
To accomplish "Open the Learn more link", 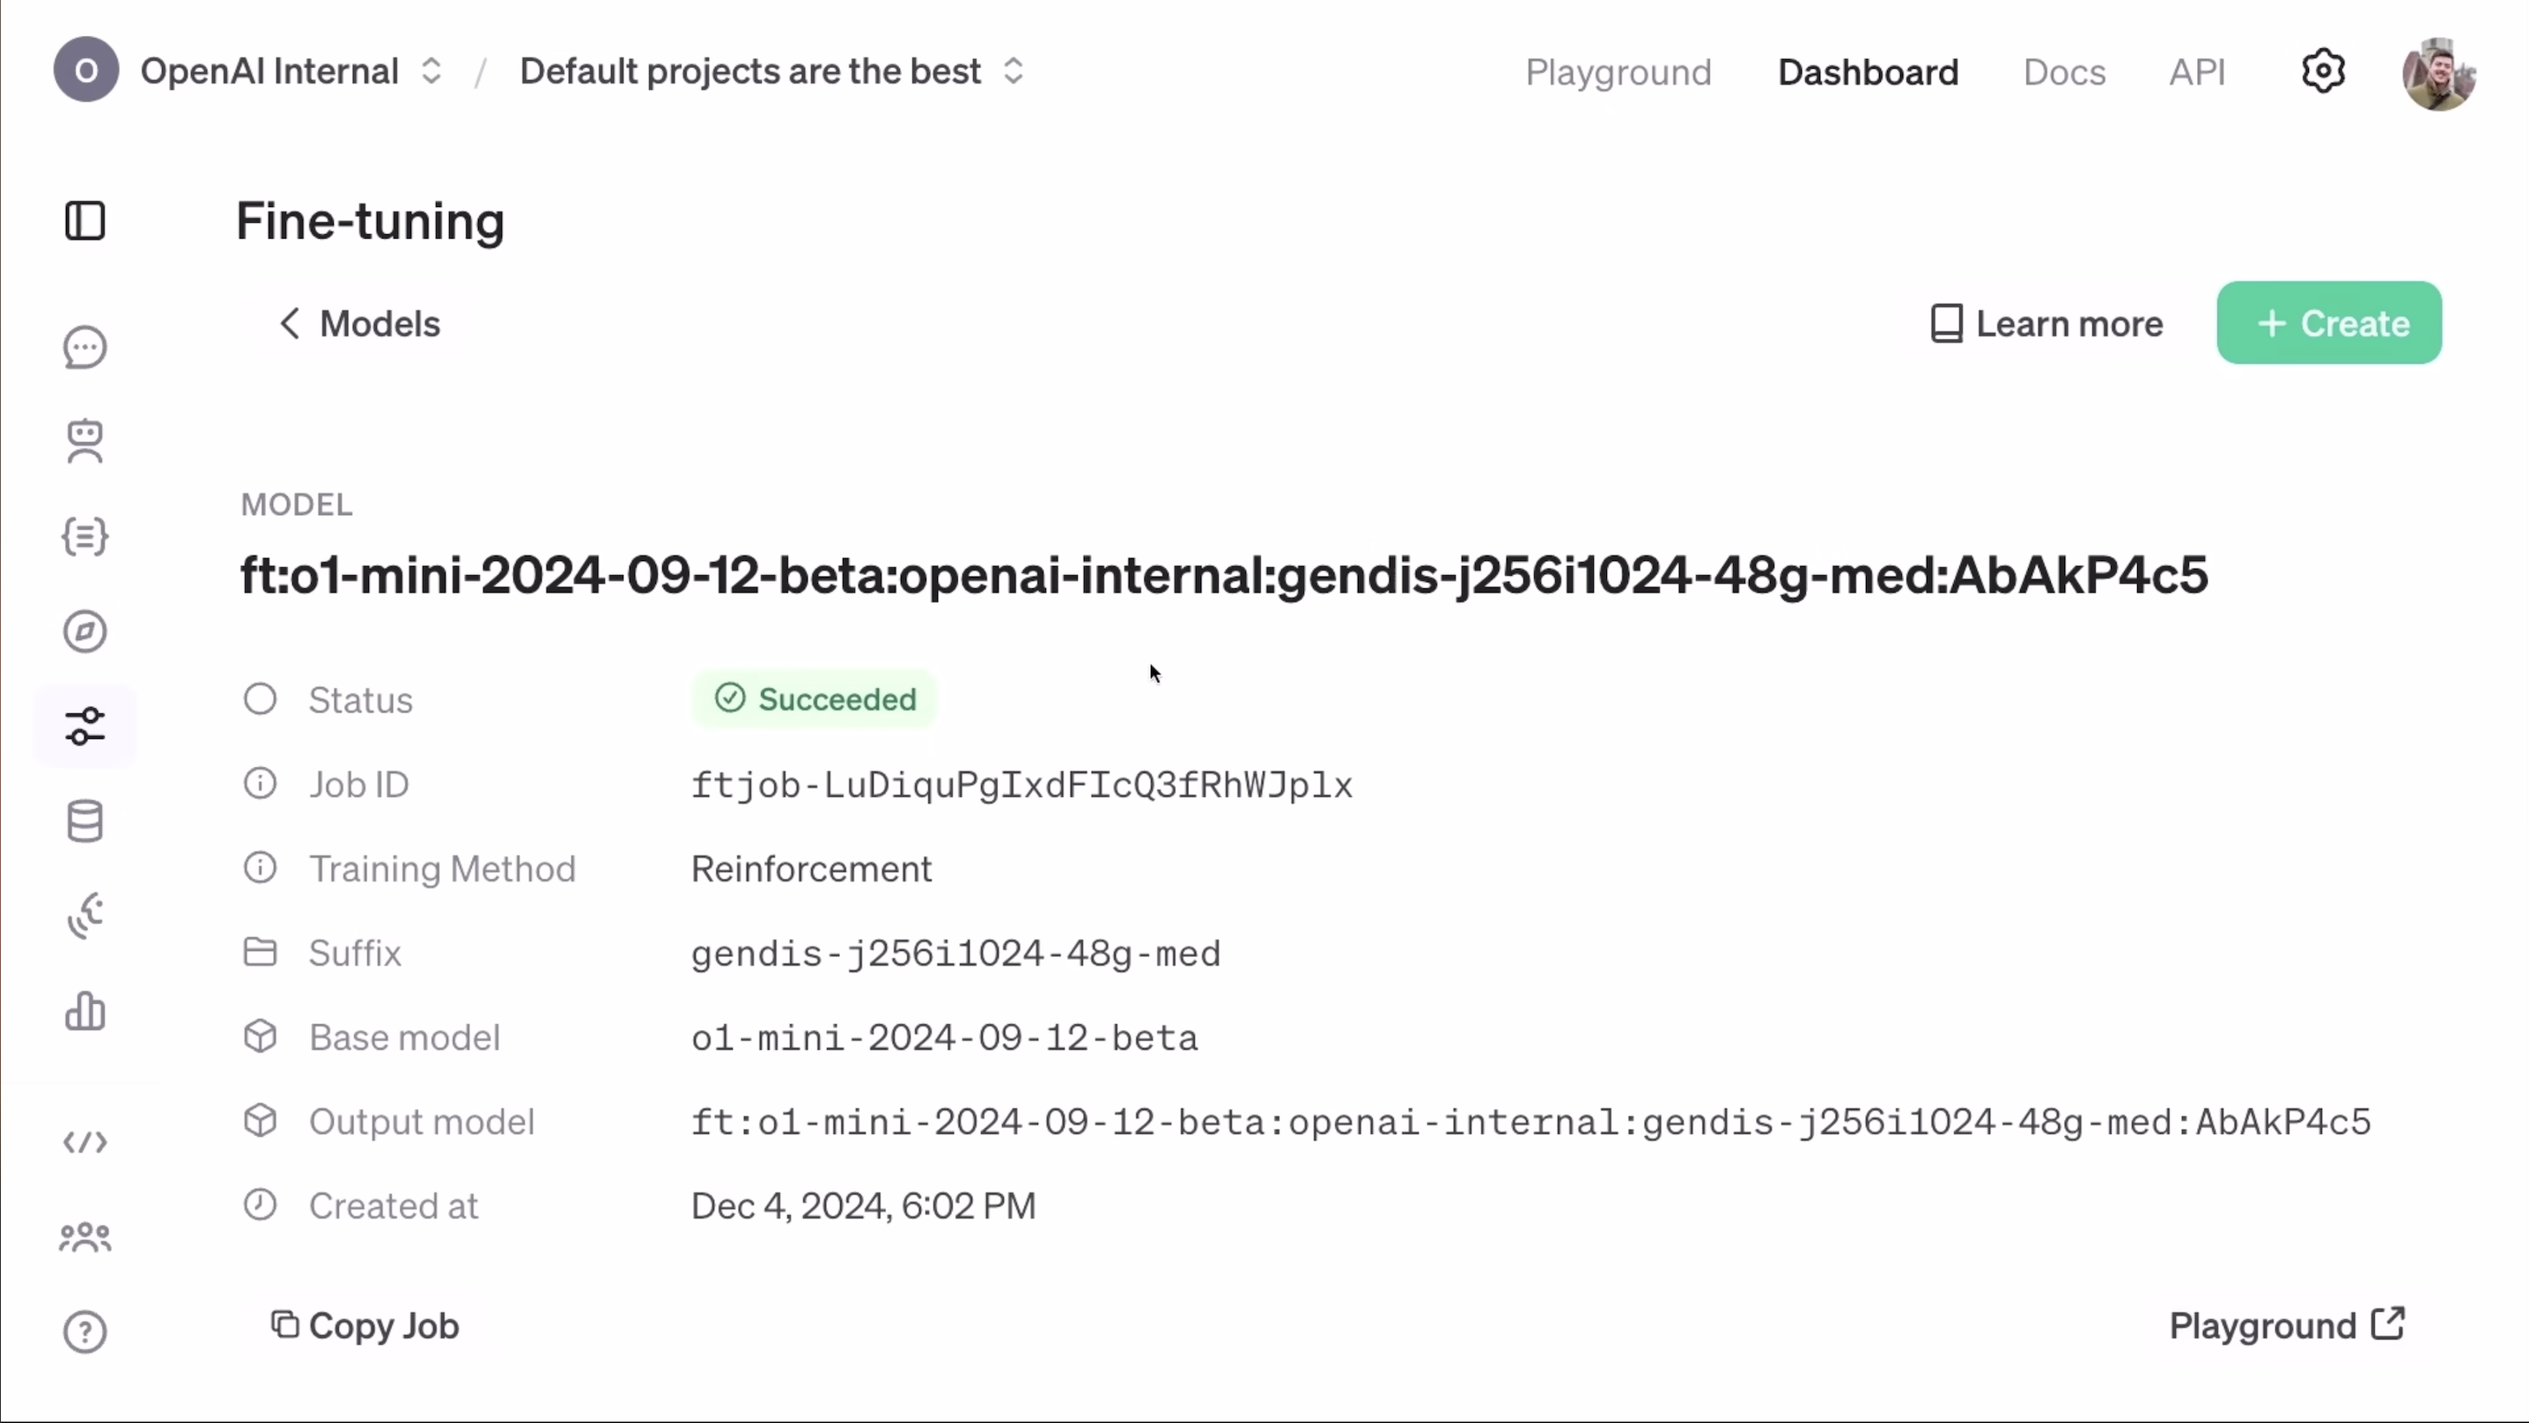I will click(x=2047, y=324).
